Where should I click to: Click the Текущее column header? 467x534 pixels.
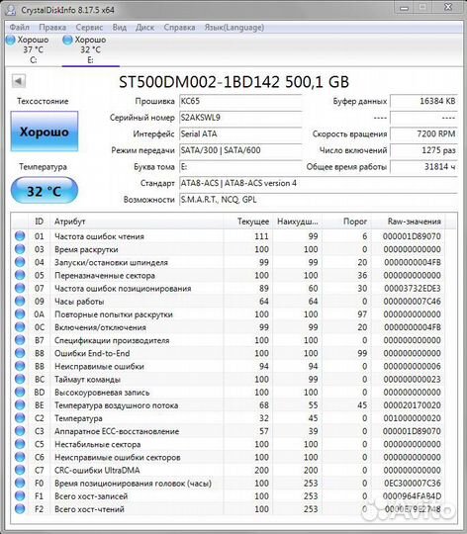click(x=248, y=222)
